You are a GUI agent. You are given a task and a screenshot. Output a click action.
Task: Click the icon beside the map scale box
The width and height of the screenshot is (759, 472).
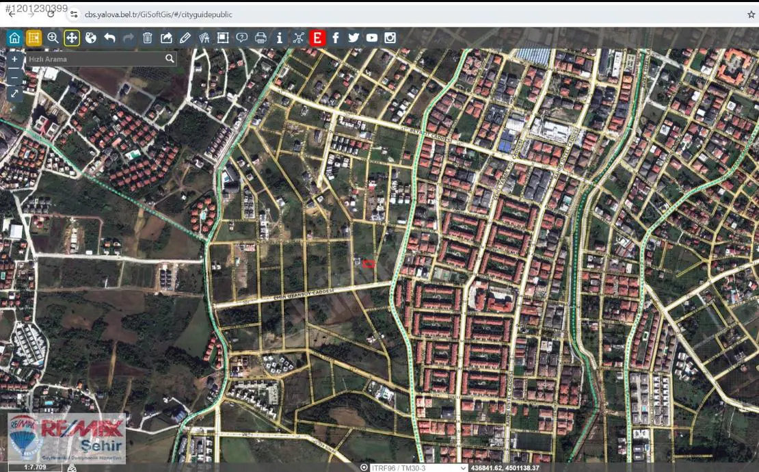(x=72, y=468)
